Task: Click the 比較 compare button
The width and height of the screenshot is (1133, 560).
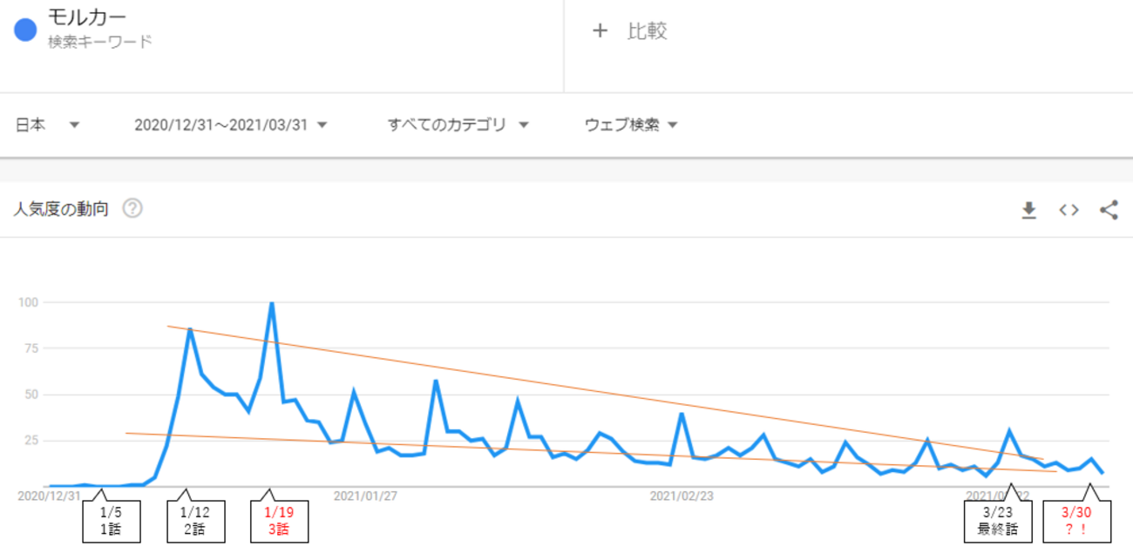Action: click(647, 31)
